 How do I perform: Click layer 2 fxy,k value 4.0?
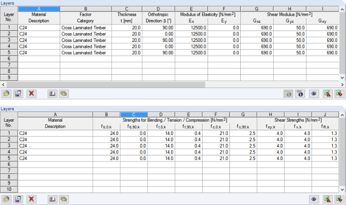point(270,139)
